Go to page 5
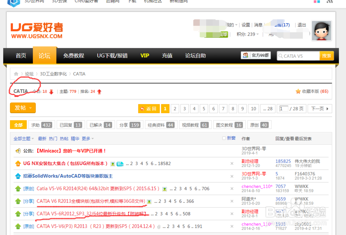 point(204,109)
